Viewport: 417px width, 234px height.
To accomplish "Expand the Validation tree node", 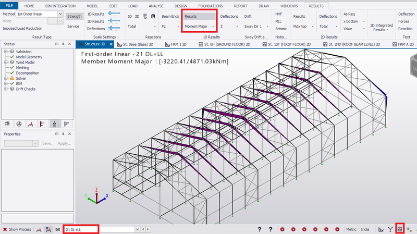I will click(x=6, y=52).
